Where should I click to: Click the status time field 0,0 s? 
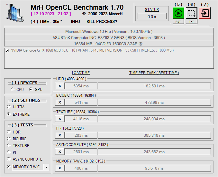[152, 16]
